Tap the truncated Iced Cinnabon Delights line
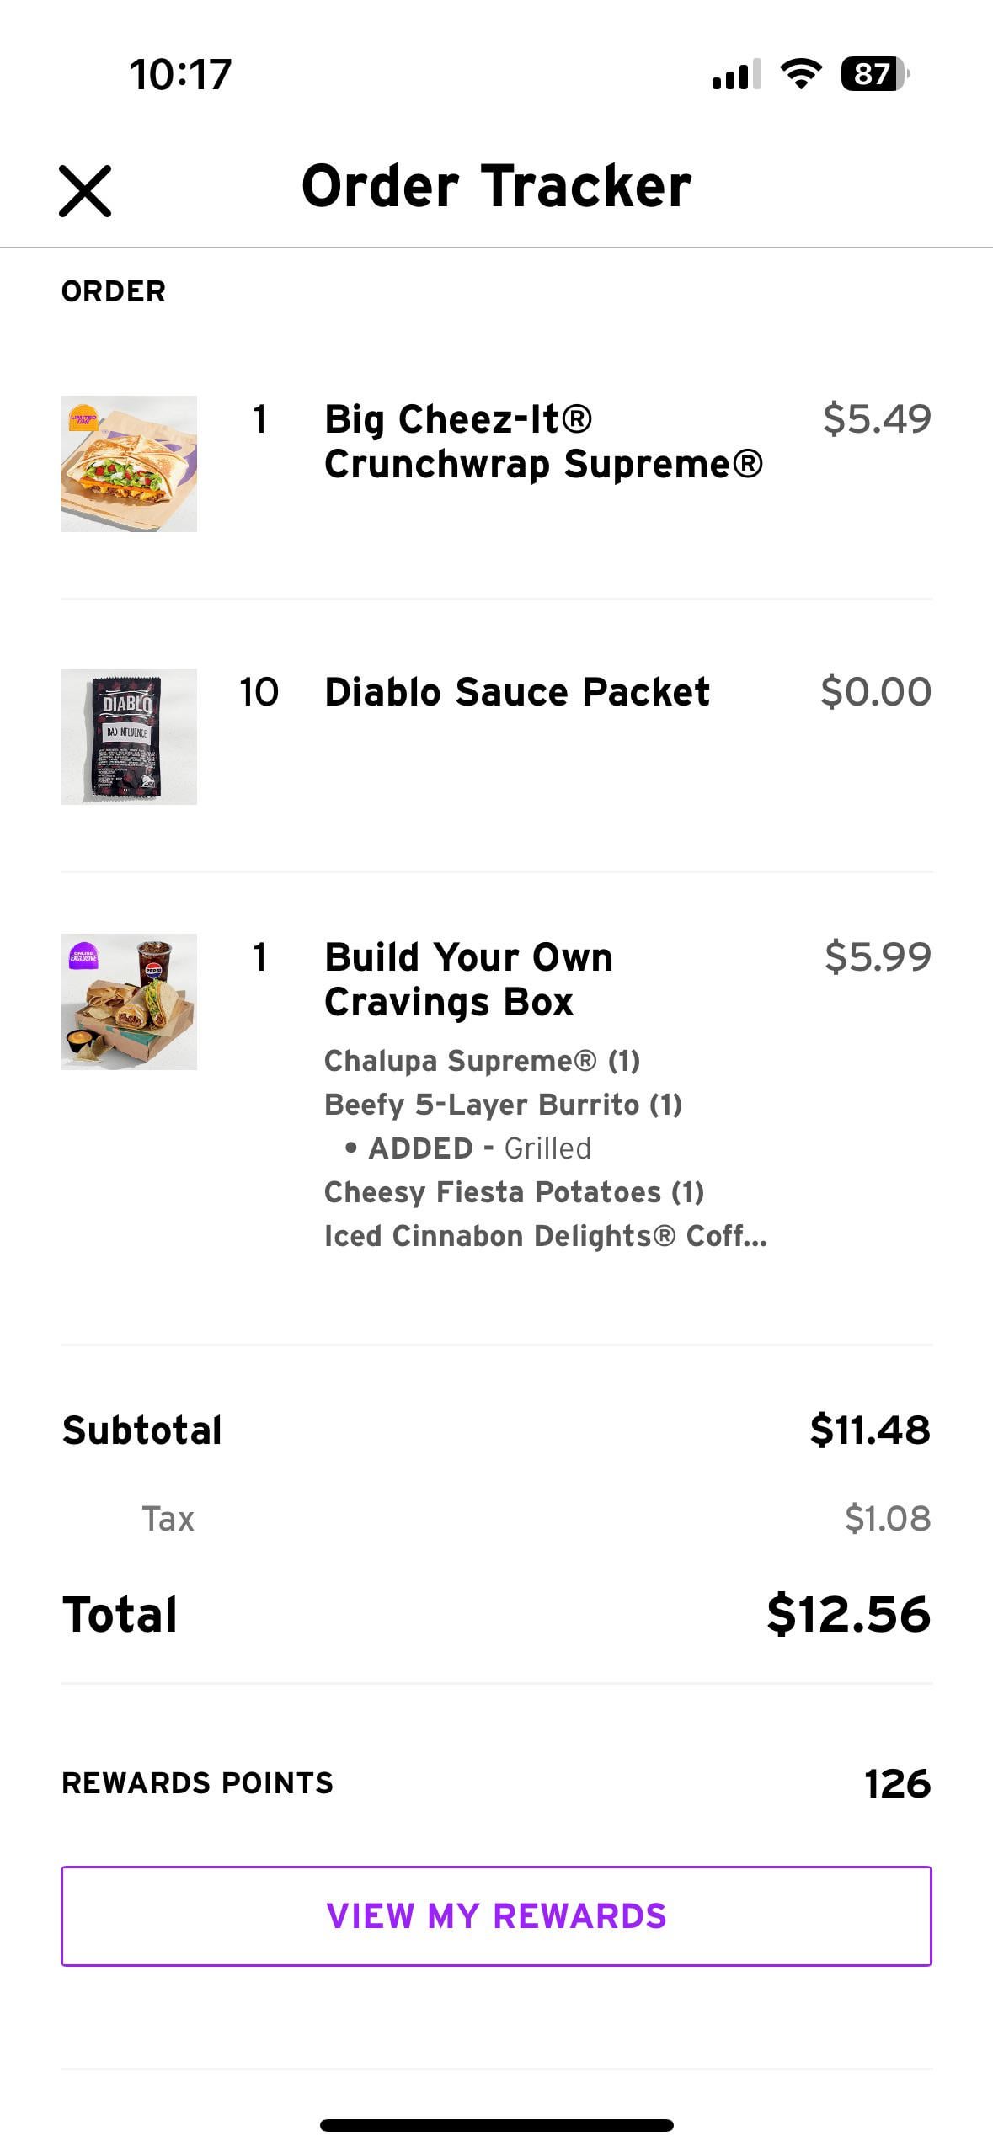The width and height of the screenshot is (993, 2152). 545,1236
